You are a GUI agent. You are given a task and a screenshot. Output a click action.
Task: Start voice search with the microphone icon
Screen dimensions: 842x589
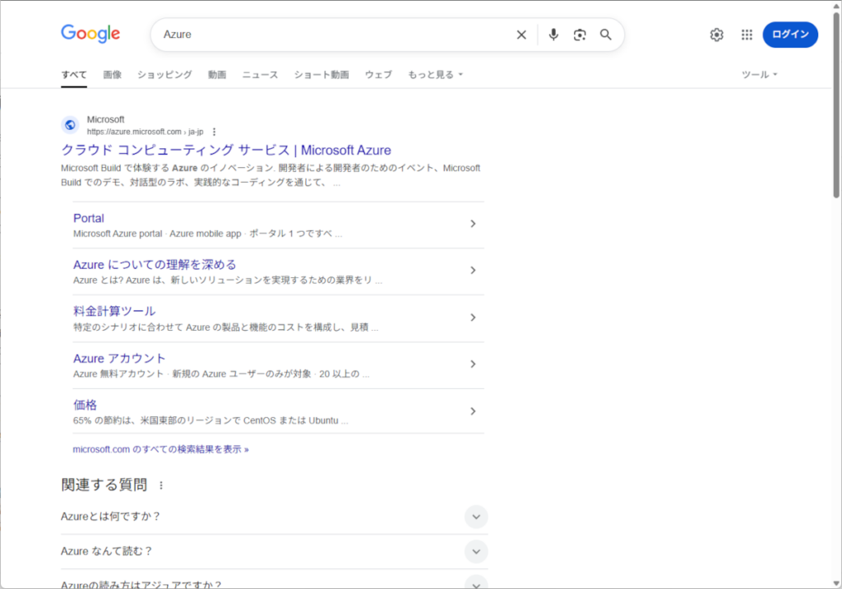pos(553,35)
